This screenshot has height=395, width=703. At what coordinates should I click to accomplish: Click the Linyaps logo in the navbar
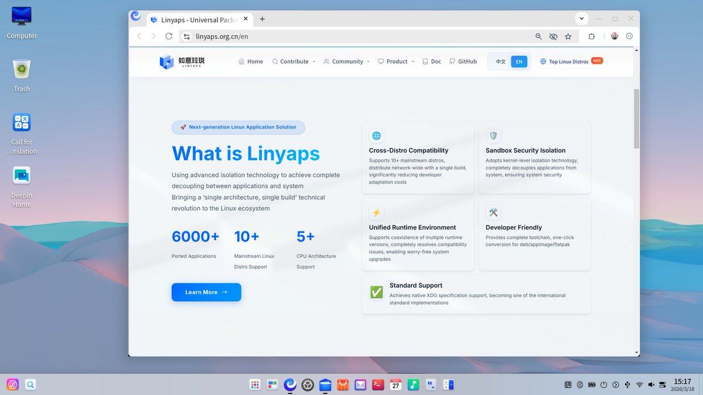(181, 61)
